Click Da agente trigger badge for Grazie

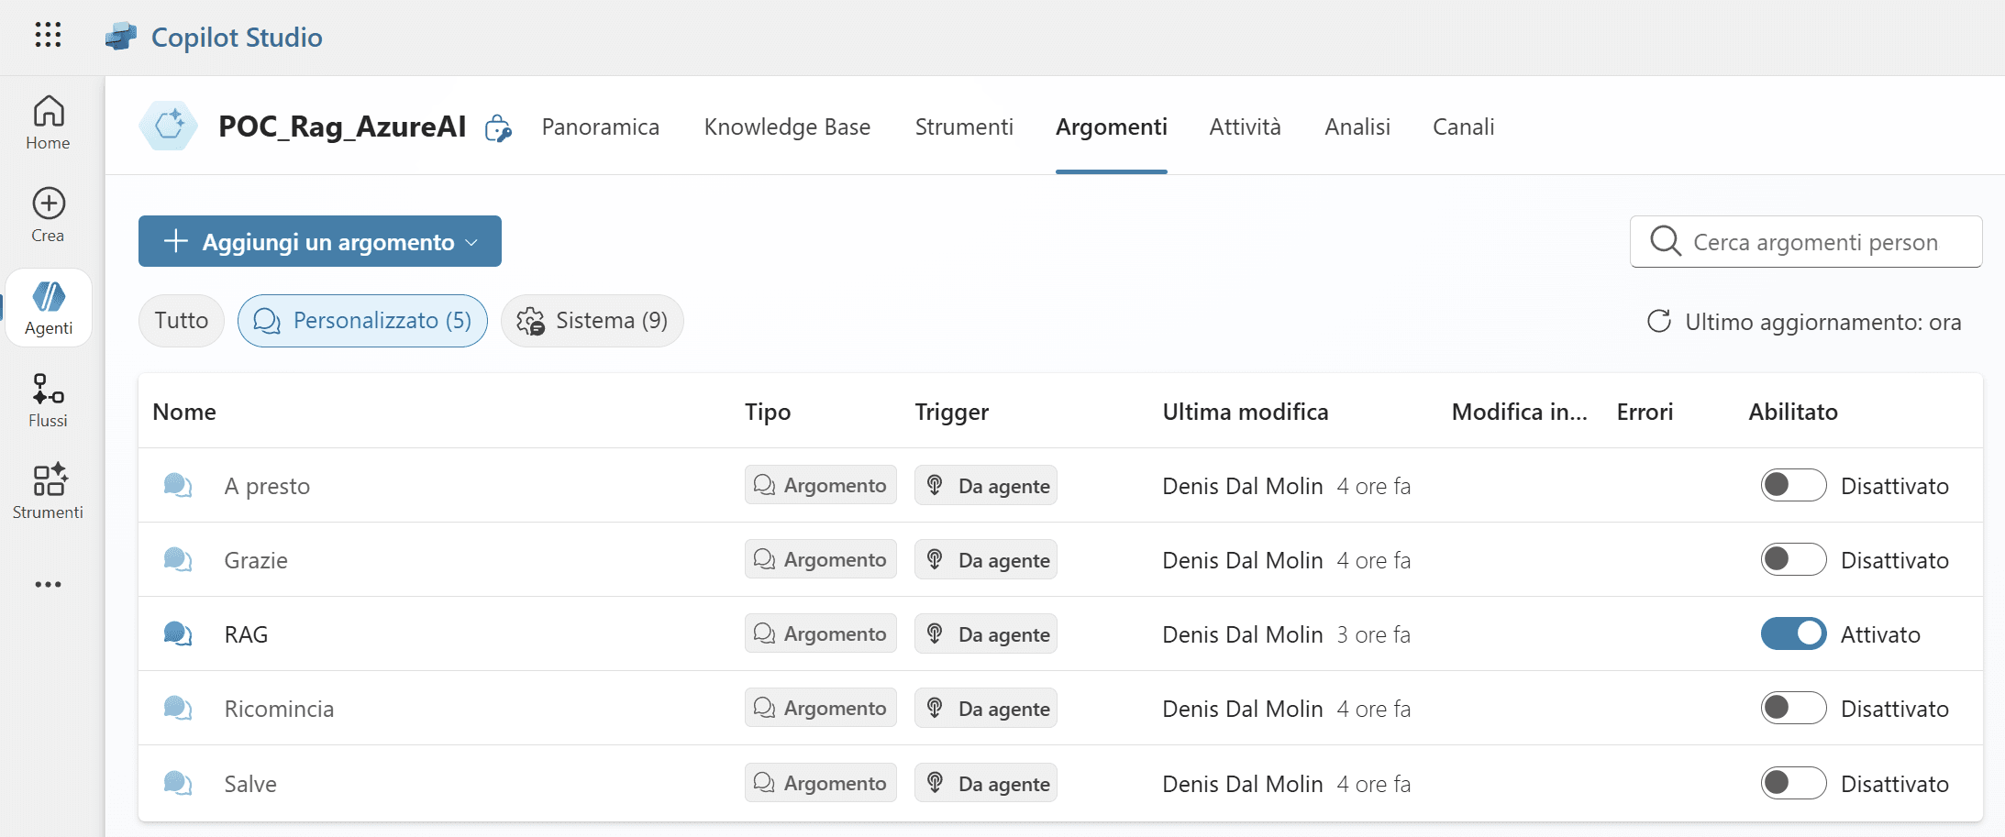point(985,559)
